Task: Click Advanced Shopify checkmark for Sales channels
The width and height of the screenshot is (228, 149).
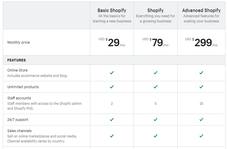Action: (201, 136)
